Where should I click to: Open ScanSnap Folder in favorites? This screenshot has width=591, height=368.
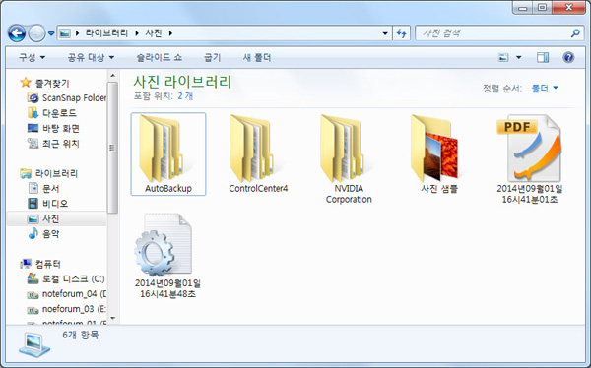pyautogui.click(x=66, y=98)
